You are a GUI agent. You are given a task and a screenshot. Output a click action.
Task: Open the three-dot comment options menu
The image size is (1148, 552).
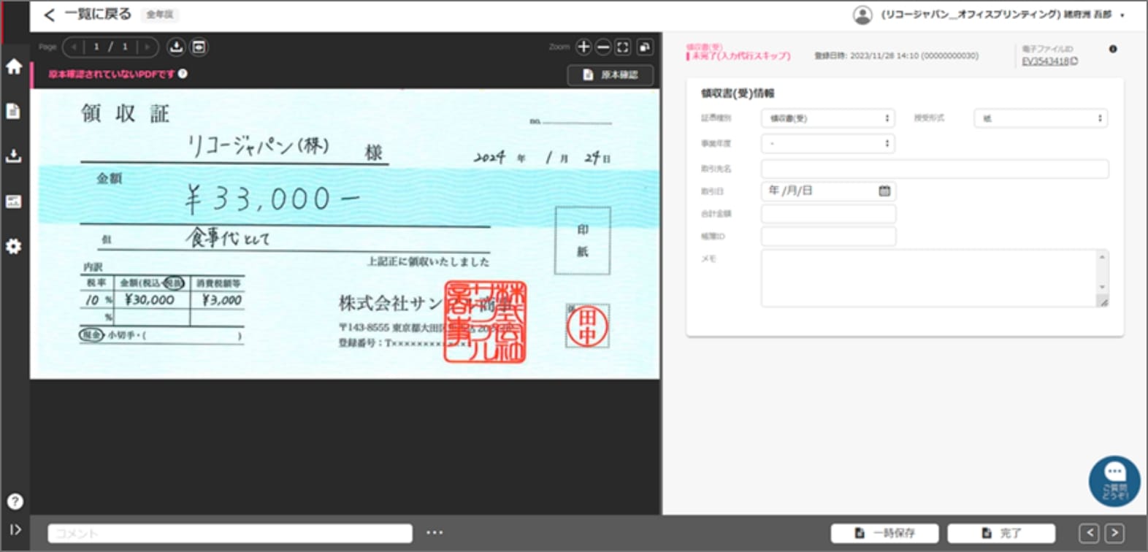(435, 533)
